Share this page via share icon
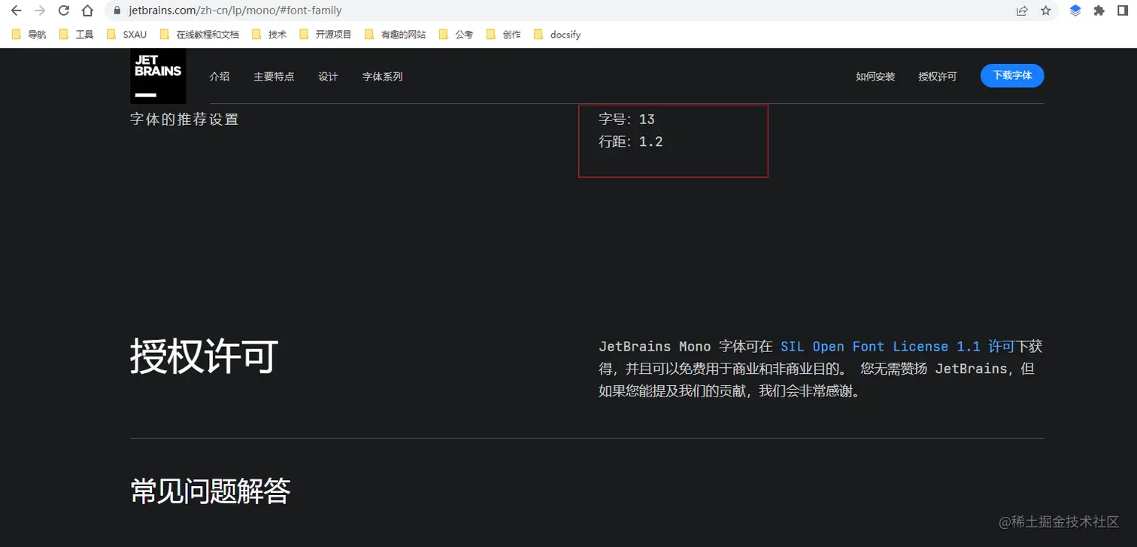Viewport: 1137px width, 547px height. [1022, 11]
